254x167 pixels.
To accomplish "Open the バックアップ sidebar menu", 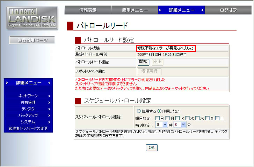I will [29, 116].
